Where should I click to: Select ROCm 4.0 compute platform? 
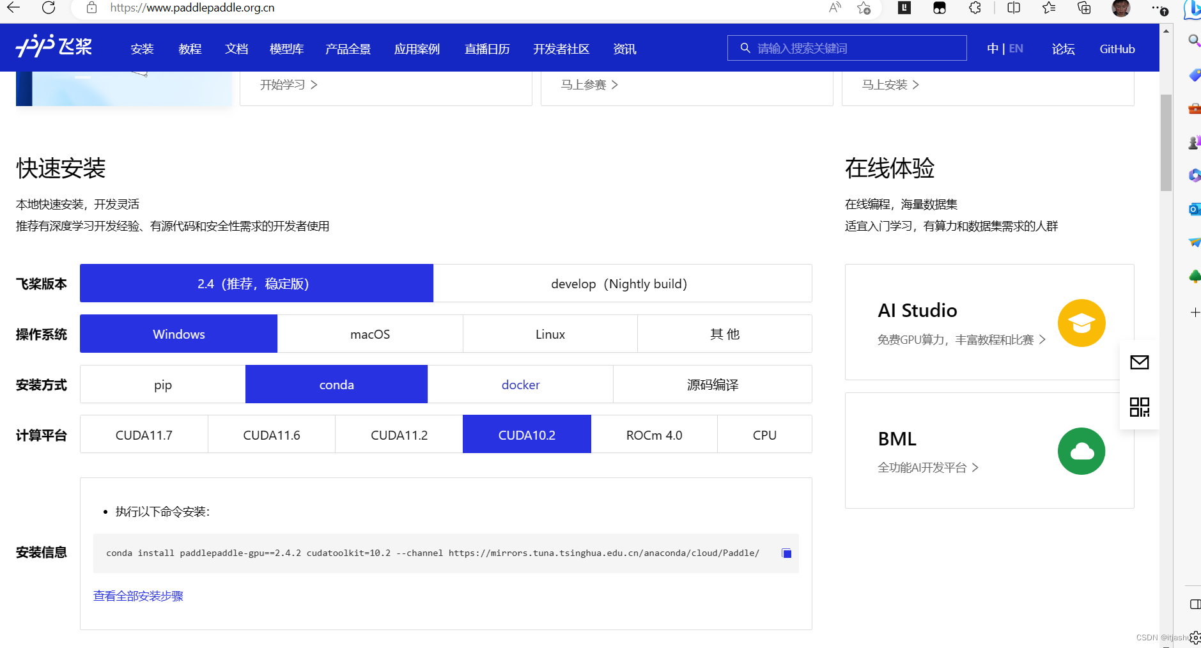click(x=654, y=435)
